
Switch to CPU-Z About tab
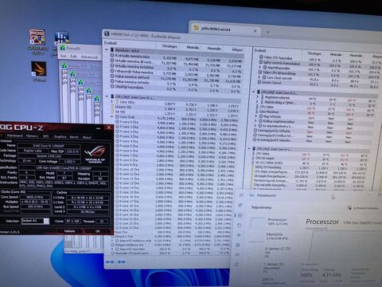(87, 137)
